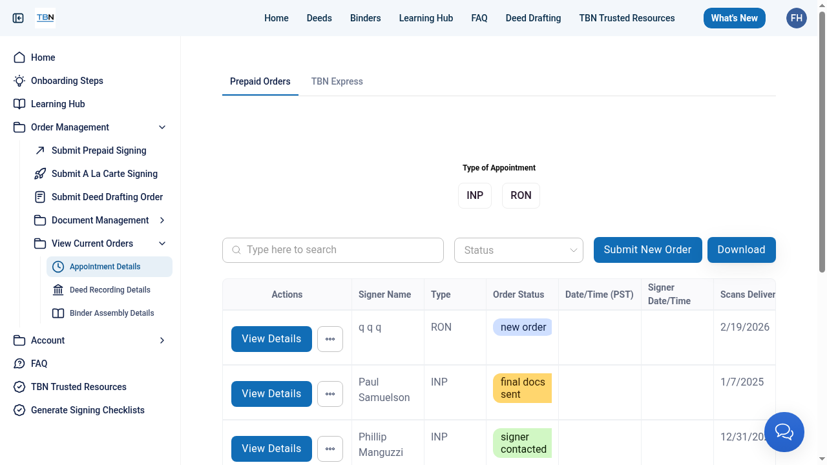Screen dimensions: 827x465
Task: Open the ellipsis actions menu for q q q
Action: 330,338
